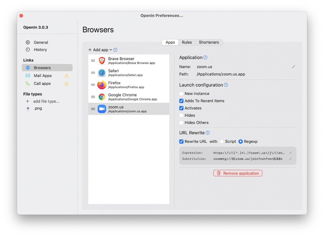Click the Brave Browser row drag handle

(93, 61)
